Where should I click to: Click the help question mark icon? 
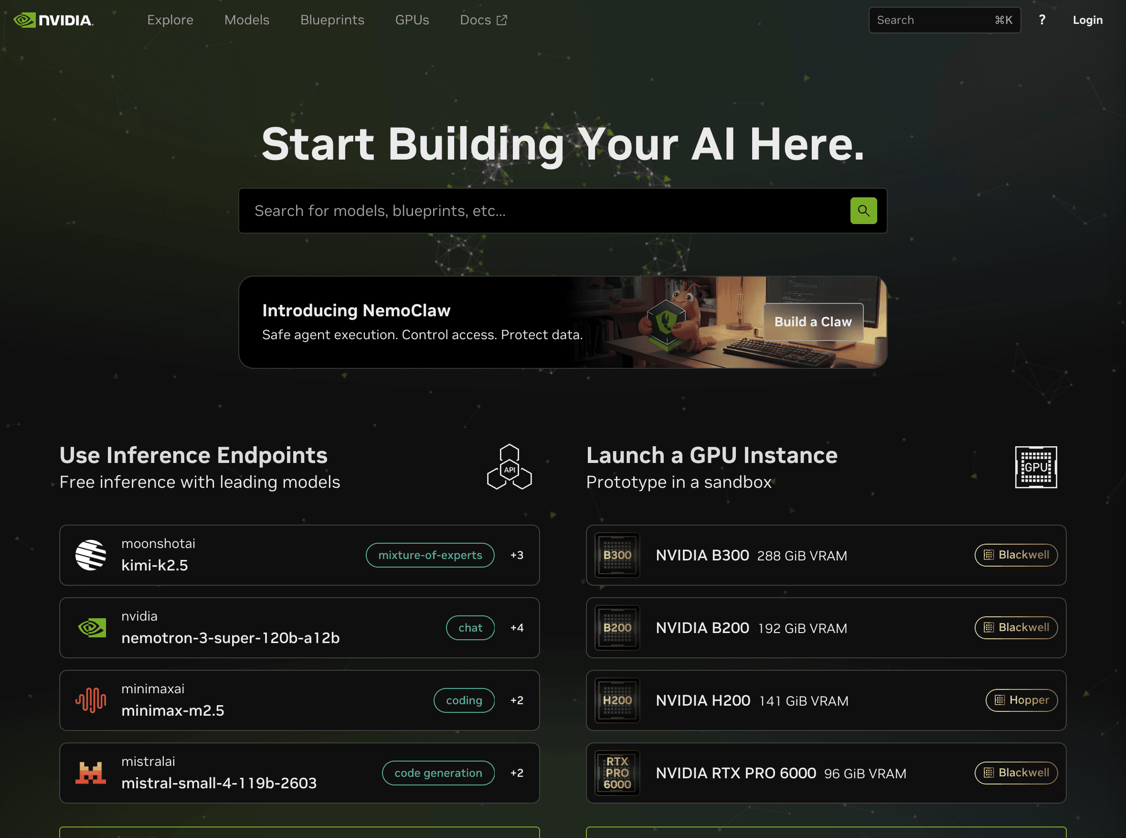tap(1042, 20)
